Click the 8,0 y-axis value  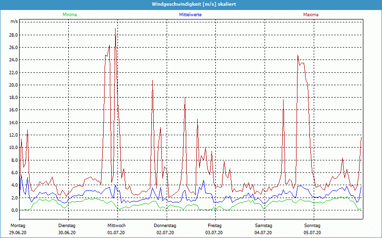point(14,160)
